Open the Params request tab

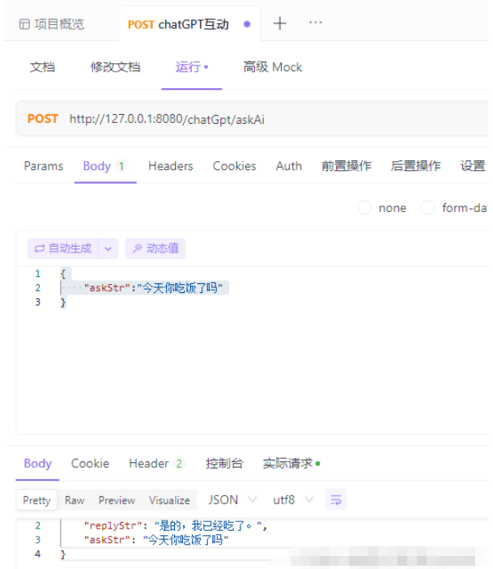click(x=44, y=166)
